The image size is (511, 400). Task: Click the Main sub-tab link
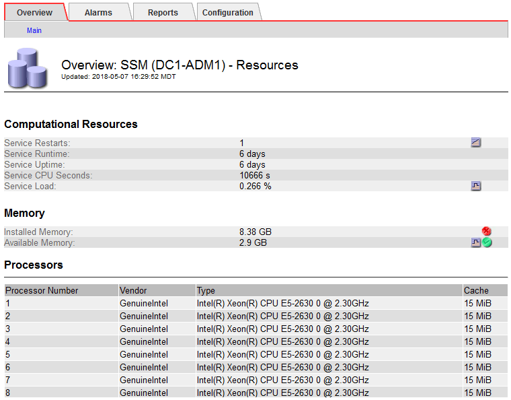coord(34,30)
